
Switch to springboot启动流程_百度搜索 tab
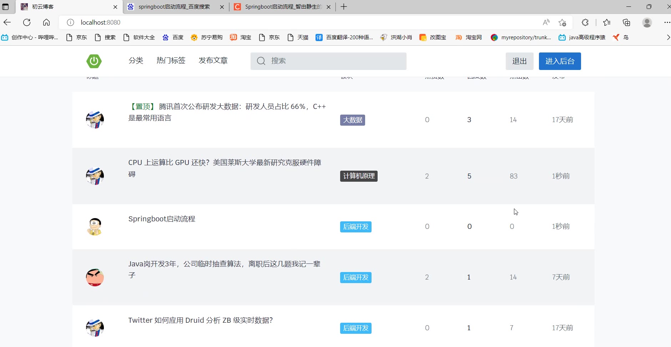[x=174, y=7]
